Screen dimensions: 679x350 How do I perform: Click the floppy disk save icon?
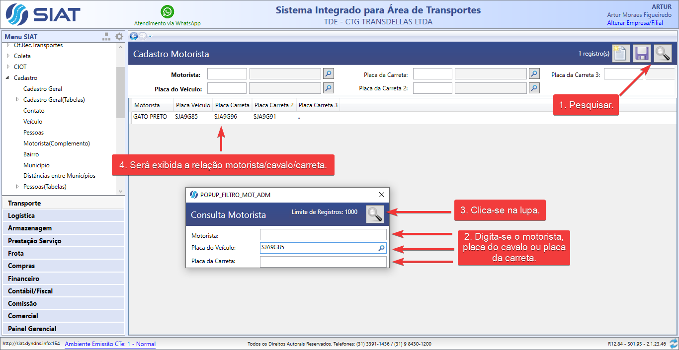coord(642,53)
